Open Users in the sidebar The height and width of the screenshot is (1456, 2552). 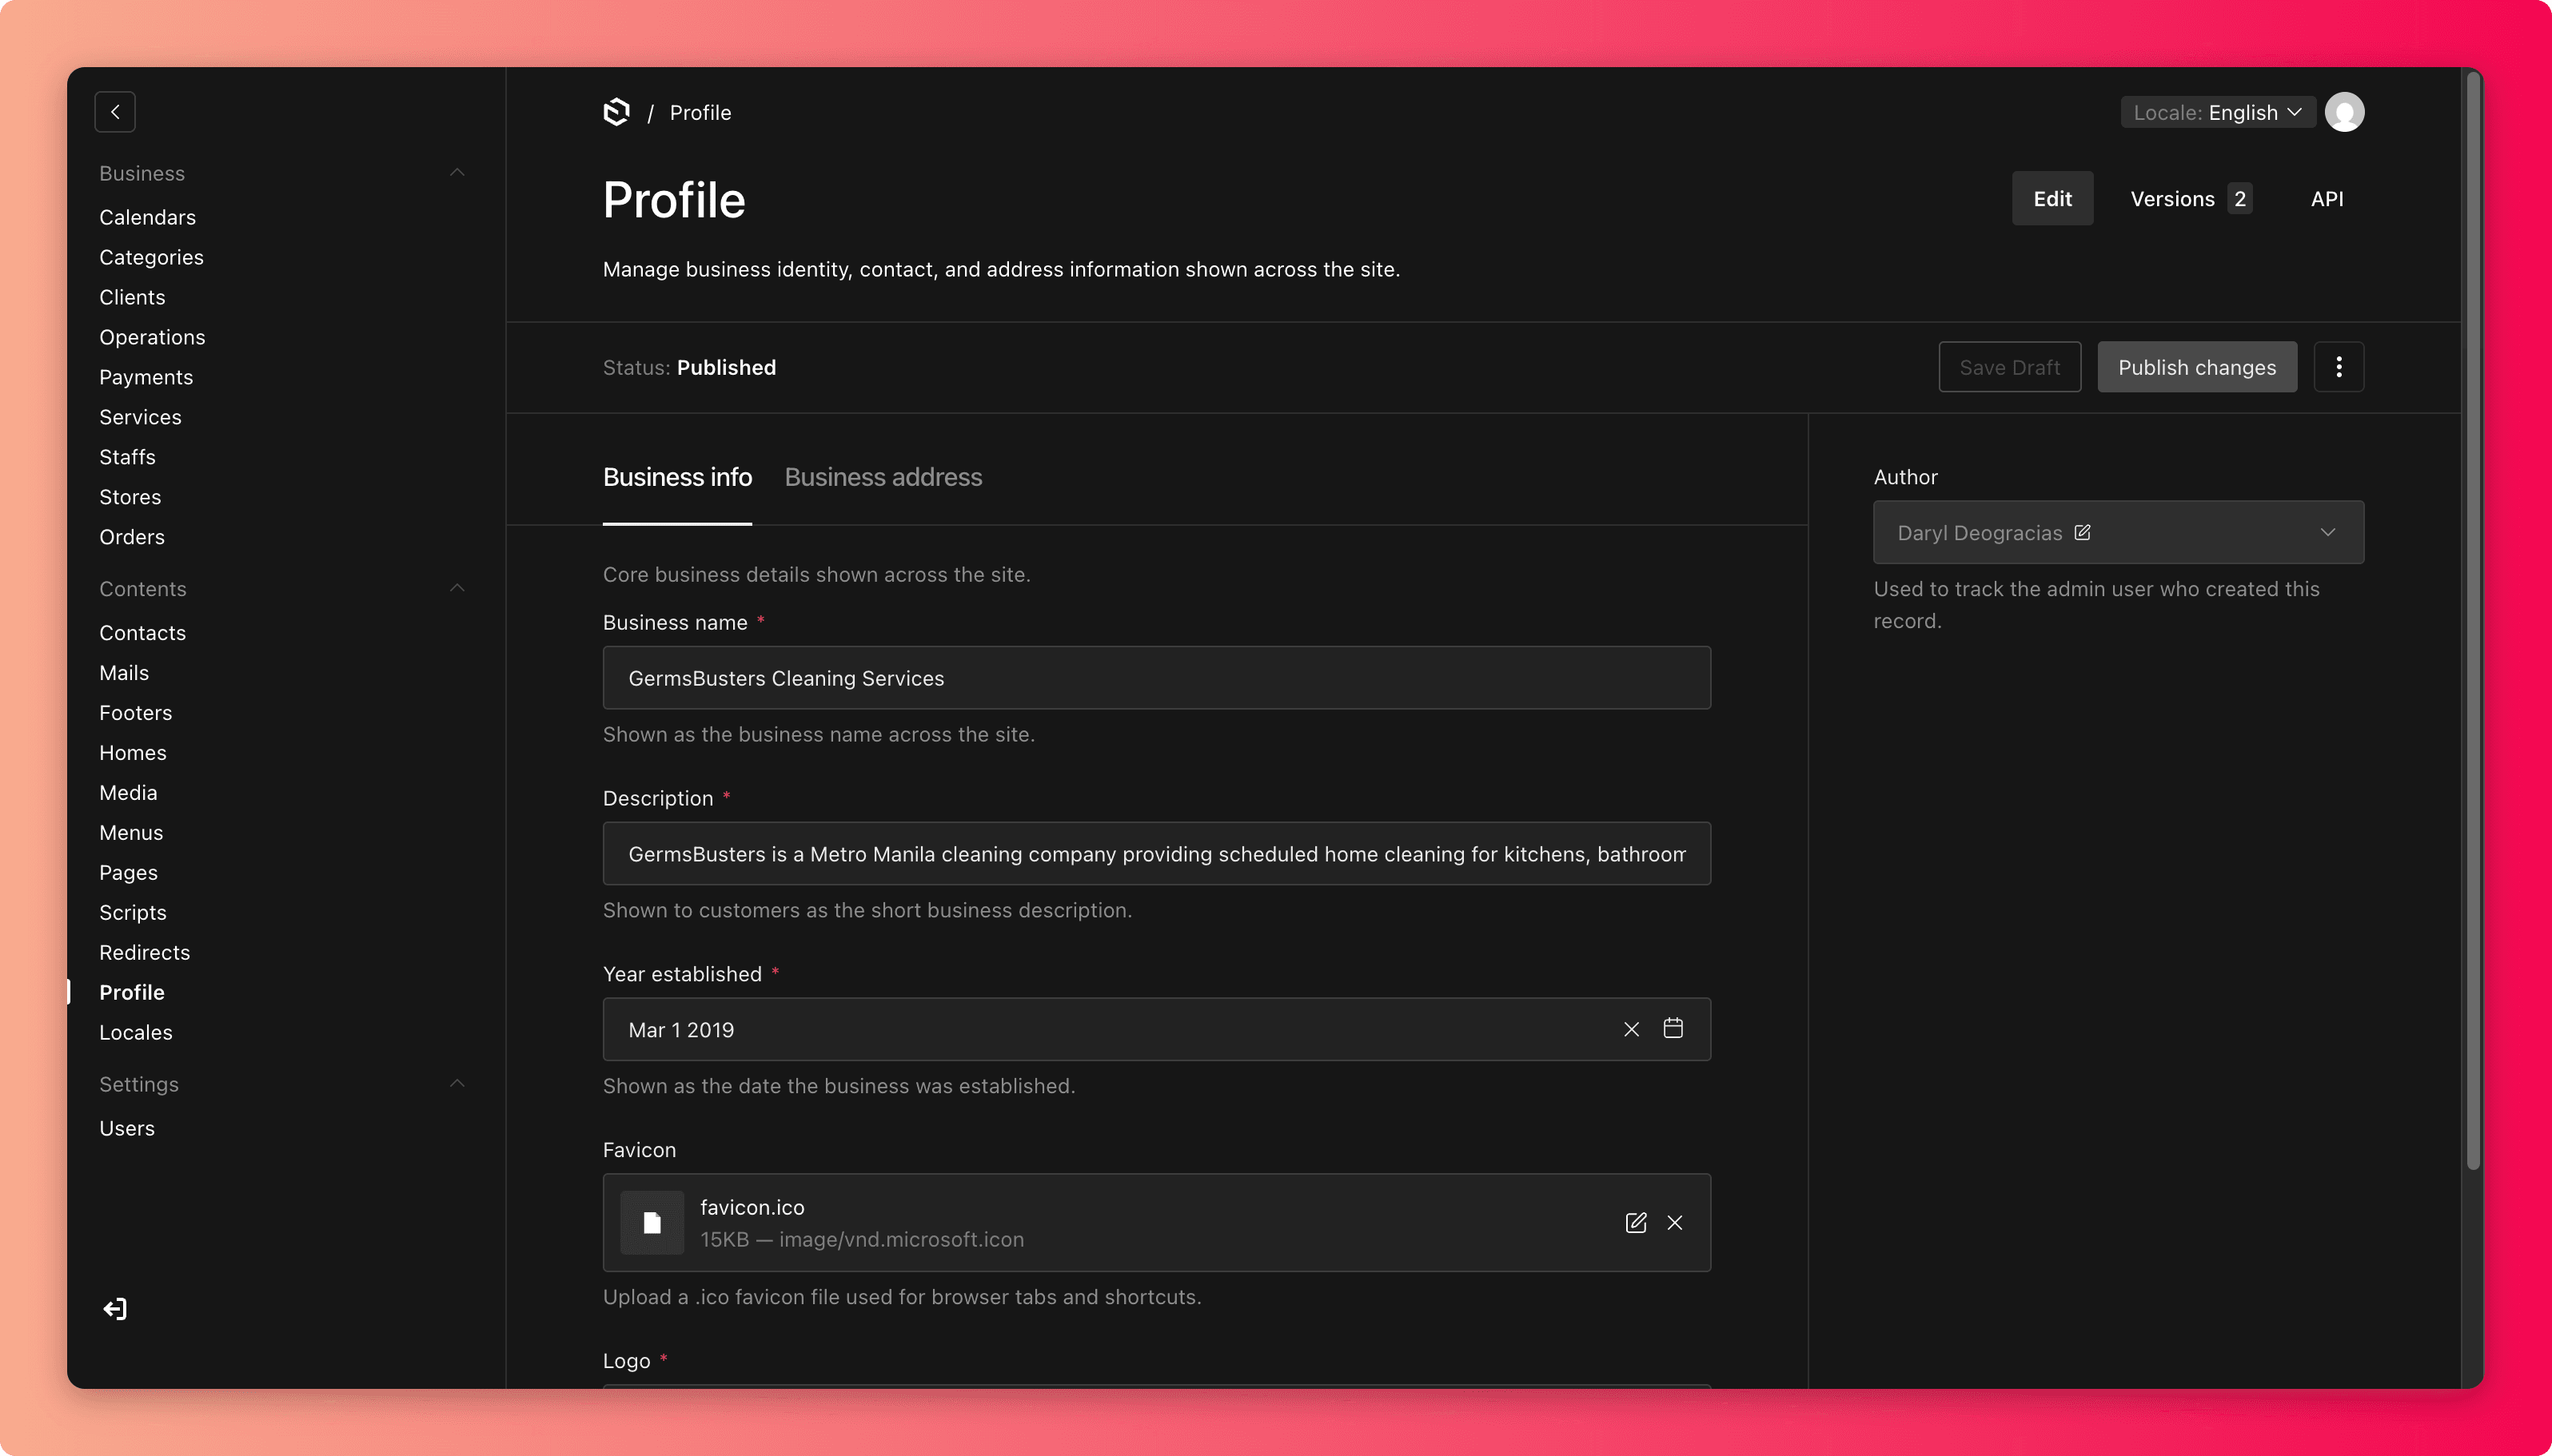coord(127,1128)
